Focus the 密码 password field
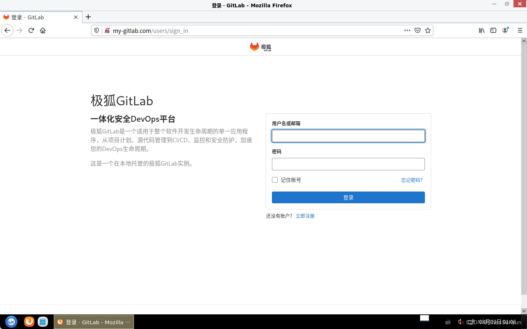Screen dimensions: 527x329 coord(348,164)
